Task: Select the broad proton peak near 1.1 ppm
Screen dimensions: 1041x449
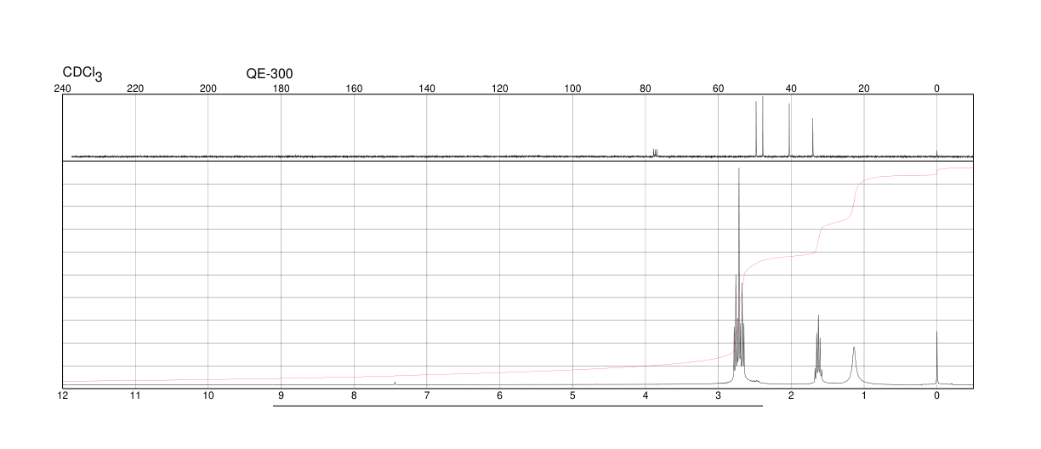Action: [854, 366]
